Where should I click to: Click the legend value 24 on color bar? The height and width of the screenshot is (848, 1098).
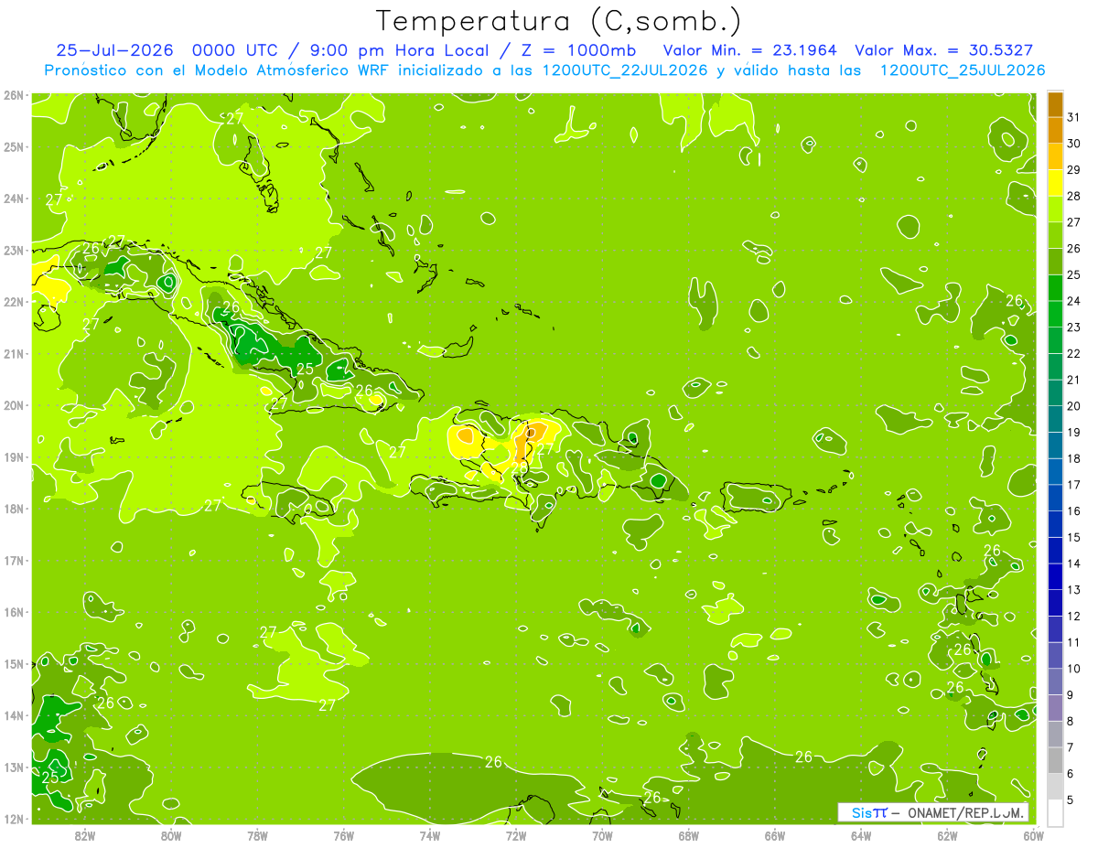tap(1073, 301)
